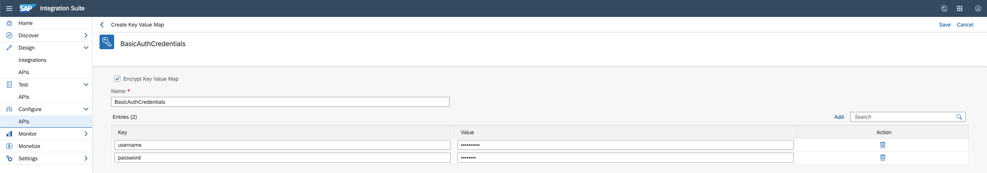Expand the Settings section chevron
Image resolution: width=987 pixels, height=173 pixels.
(x=86, y=158)
